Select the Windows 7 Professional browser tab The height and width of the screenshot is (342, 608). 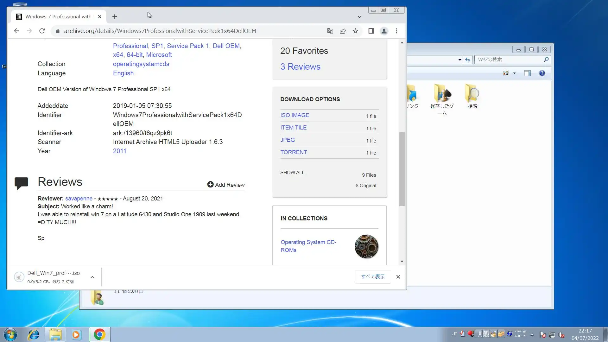point(59,16)
